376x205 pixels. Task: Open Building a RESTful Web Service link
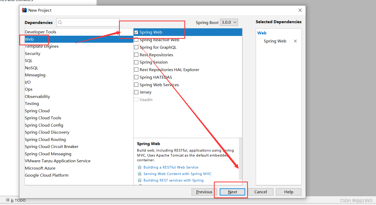(171, 167)
